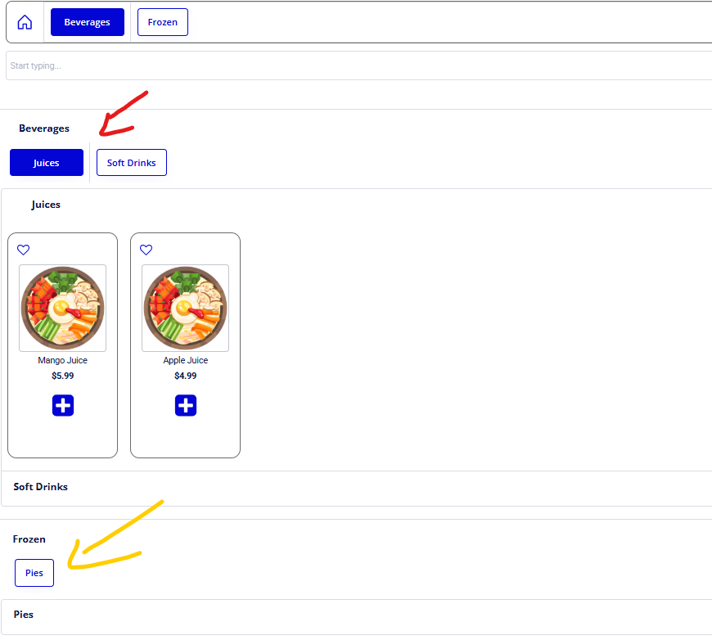This screenshot has height=640, width=712.
Task: Choose the Soft Drinks subcategory button
Action: 131,163
